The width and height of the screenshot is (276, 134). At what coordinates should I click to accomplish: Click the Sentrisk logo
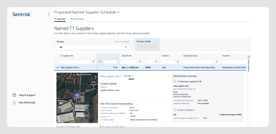[x=22, y=14]
